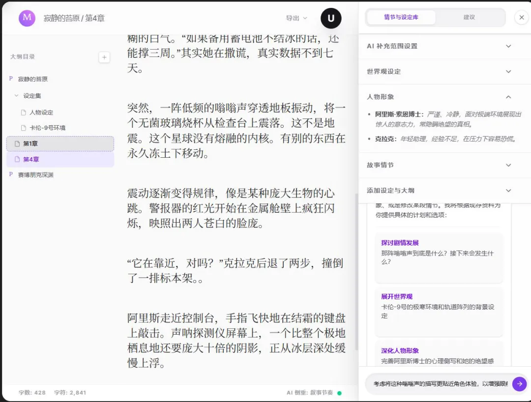This screenshot has width=531, height=402.
Task: Expand AI 补充范围设置 section
Action: pyautogui.click(x=444, y=46)
